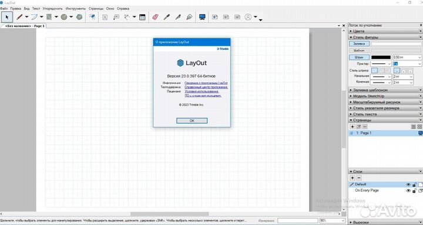Open Начальная arrow style dropdown
Image resolution: width=423 pixels, height=225 pixels.
pos(389,77)
